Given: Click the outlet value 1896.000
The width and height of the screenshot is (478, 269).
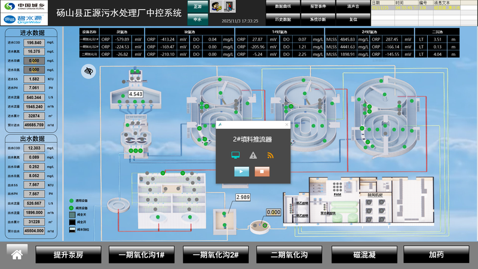Looking at the screenshot, I should click(34, 213).
